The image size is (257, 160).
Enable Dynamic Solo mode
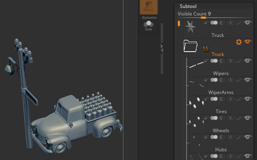(149, 25)
